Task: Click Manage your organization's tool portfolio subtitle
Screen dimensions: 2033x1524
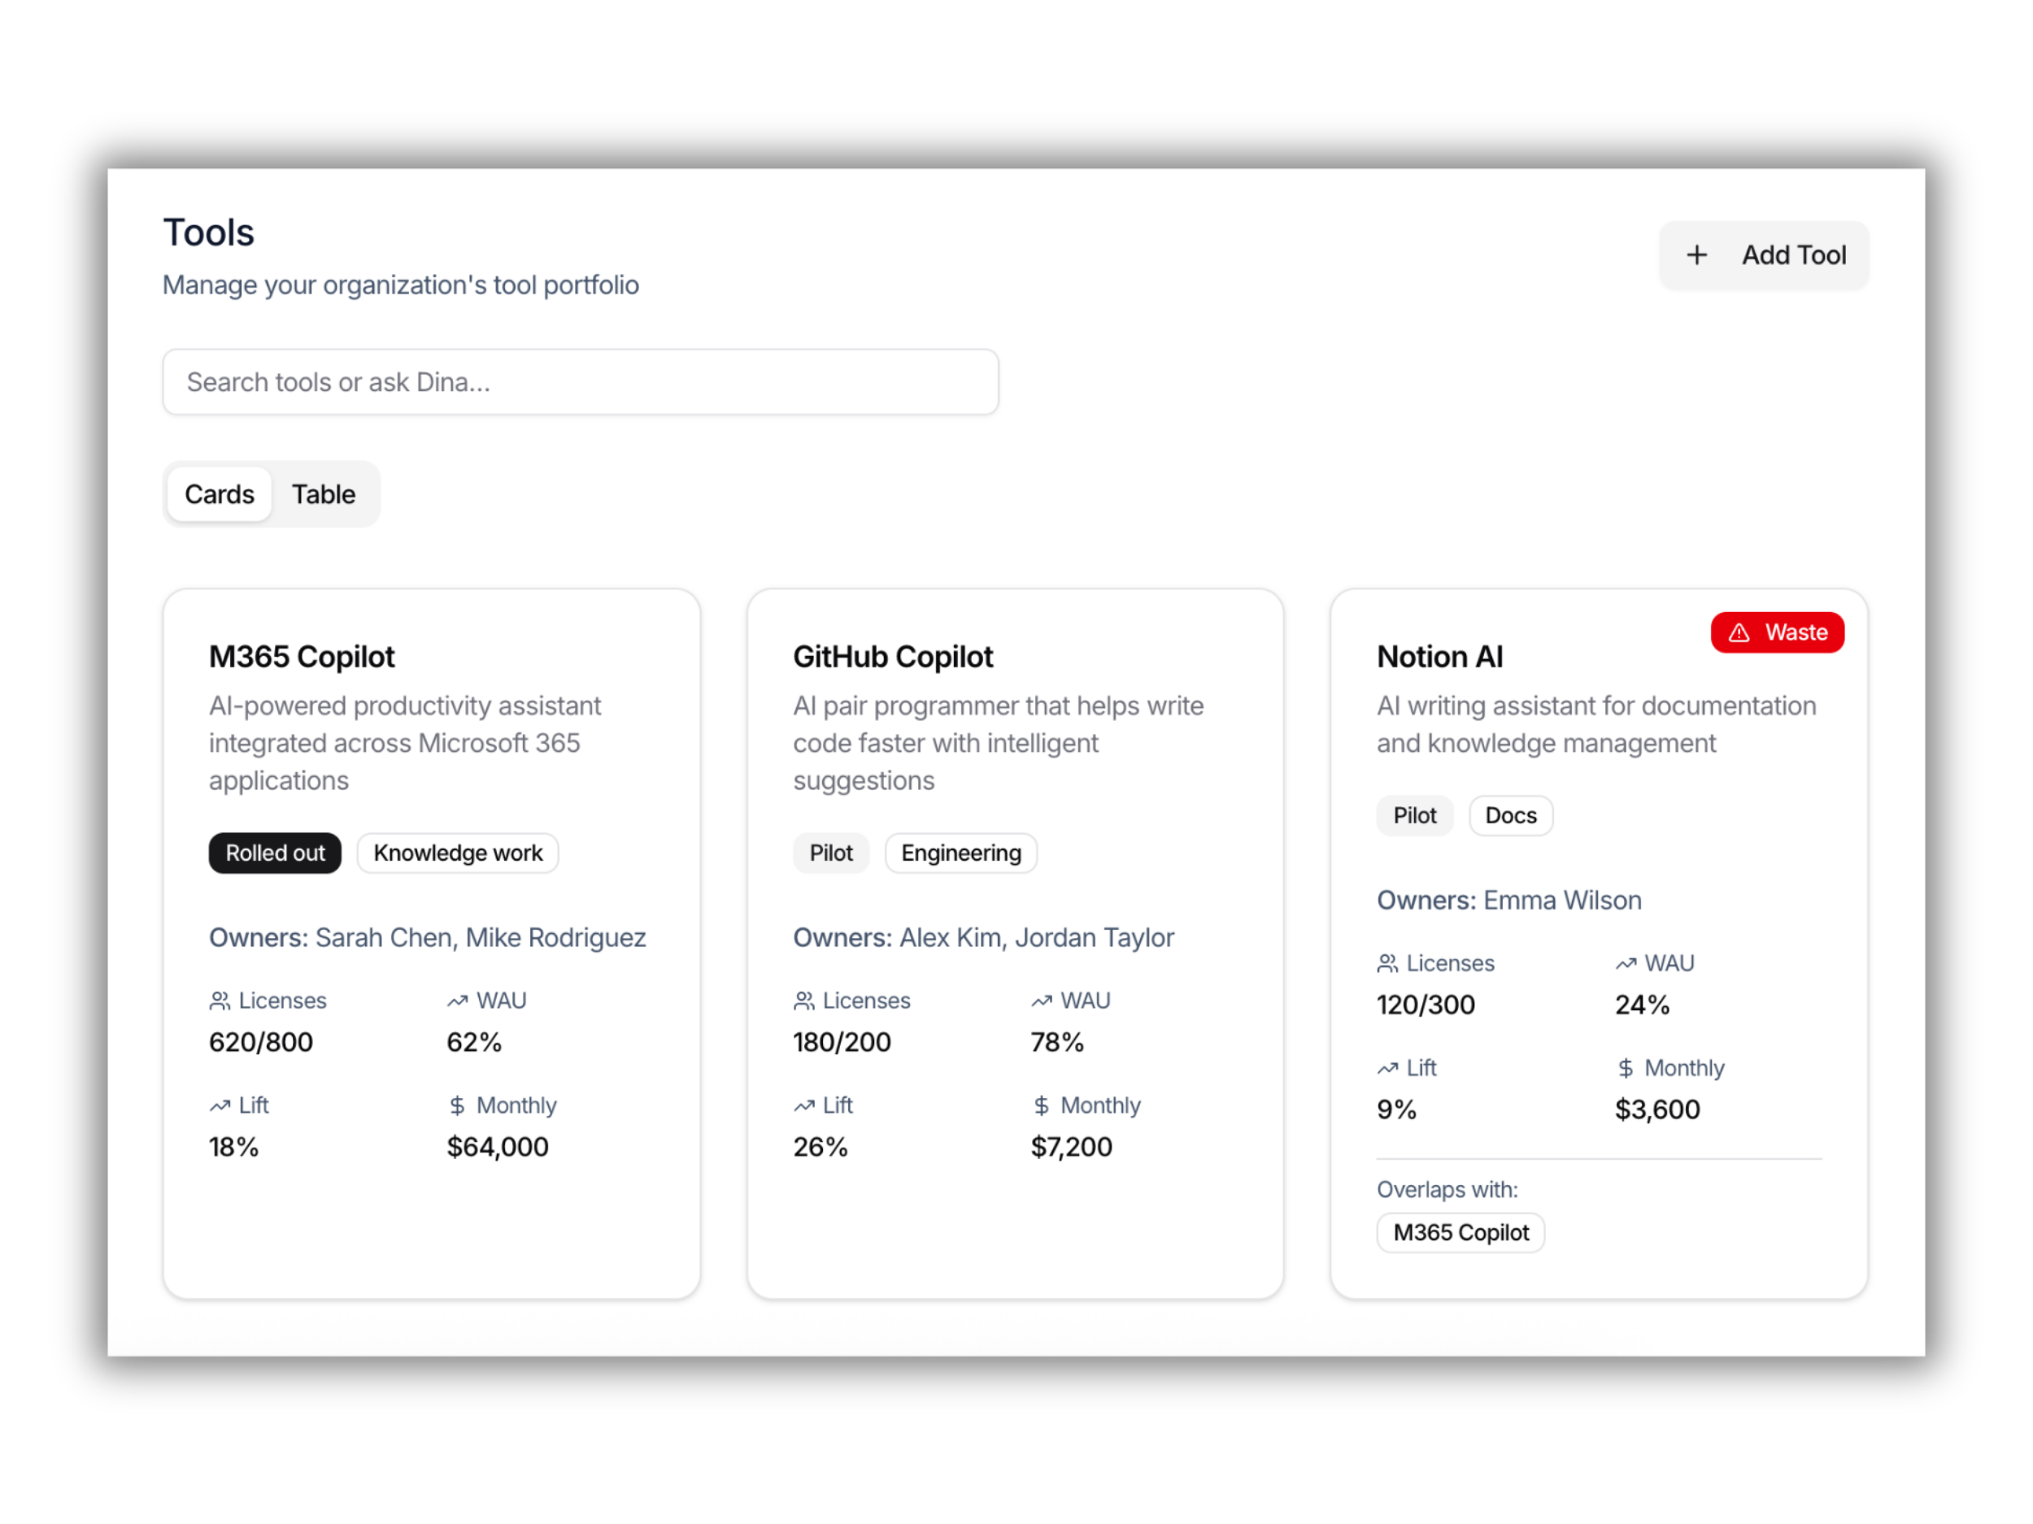Action: pos(401,284)
